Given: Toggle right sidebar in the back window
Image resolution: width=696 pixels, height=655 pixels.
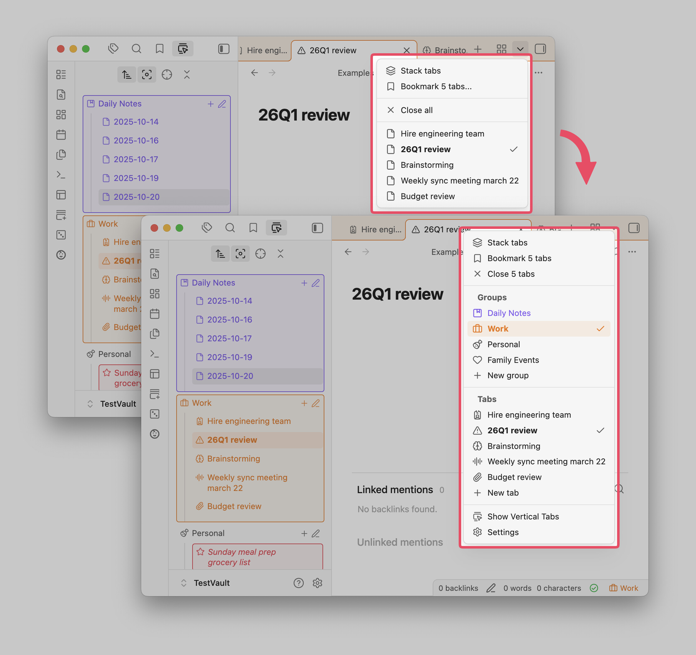Looking at the screenshot, I should pyautogui.click(x=540, y=49).
